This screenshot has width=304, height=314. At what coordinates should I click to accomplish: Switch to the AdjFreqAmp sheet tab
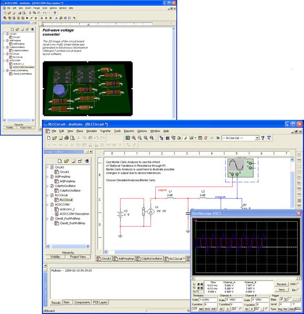124,259
